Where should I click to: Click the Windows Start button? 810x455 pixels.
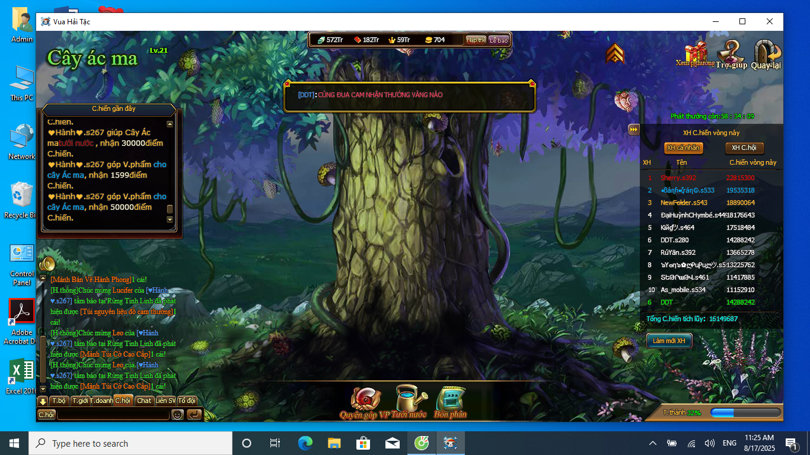(x=14, y=443)
